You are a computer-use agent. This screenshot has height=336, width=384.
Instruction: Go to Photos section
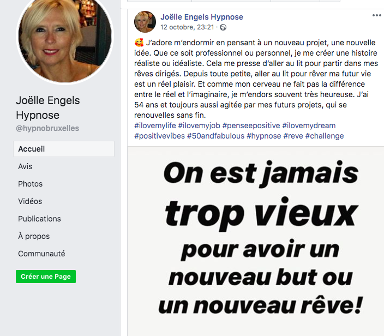(x=31, y=184)
